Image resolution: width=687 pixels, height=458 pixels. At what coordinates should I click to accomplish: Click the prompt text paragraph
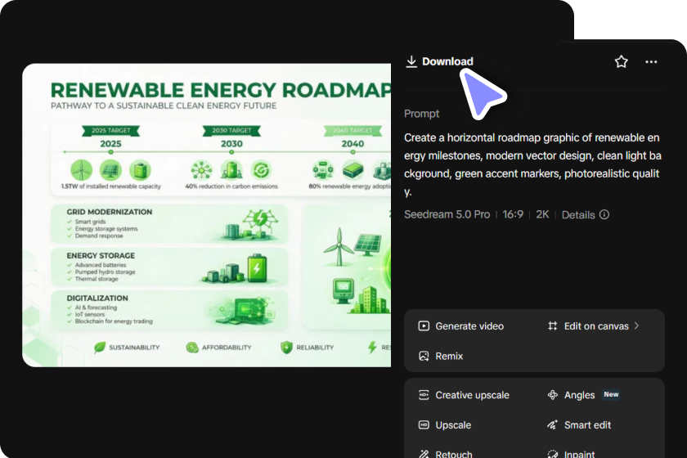532,164
